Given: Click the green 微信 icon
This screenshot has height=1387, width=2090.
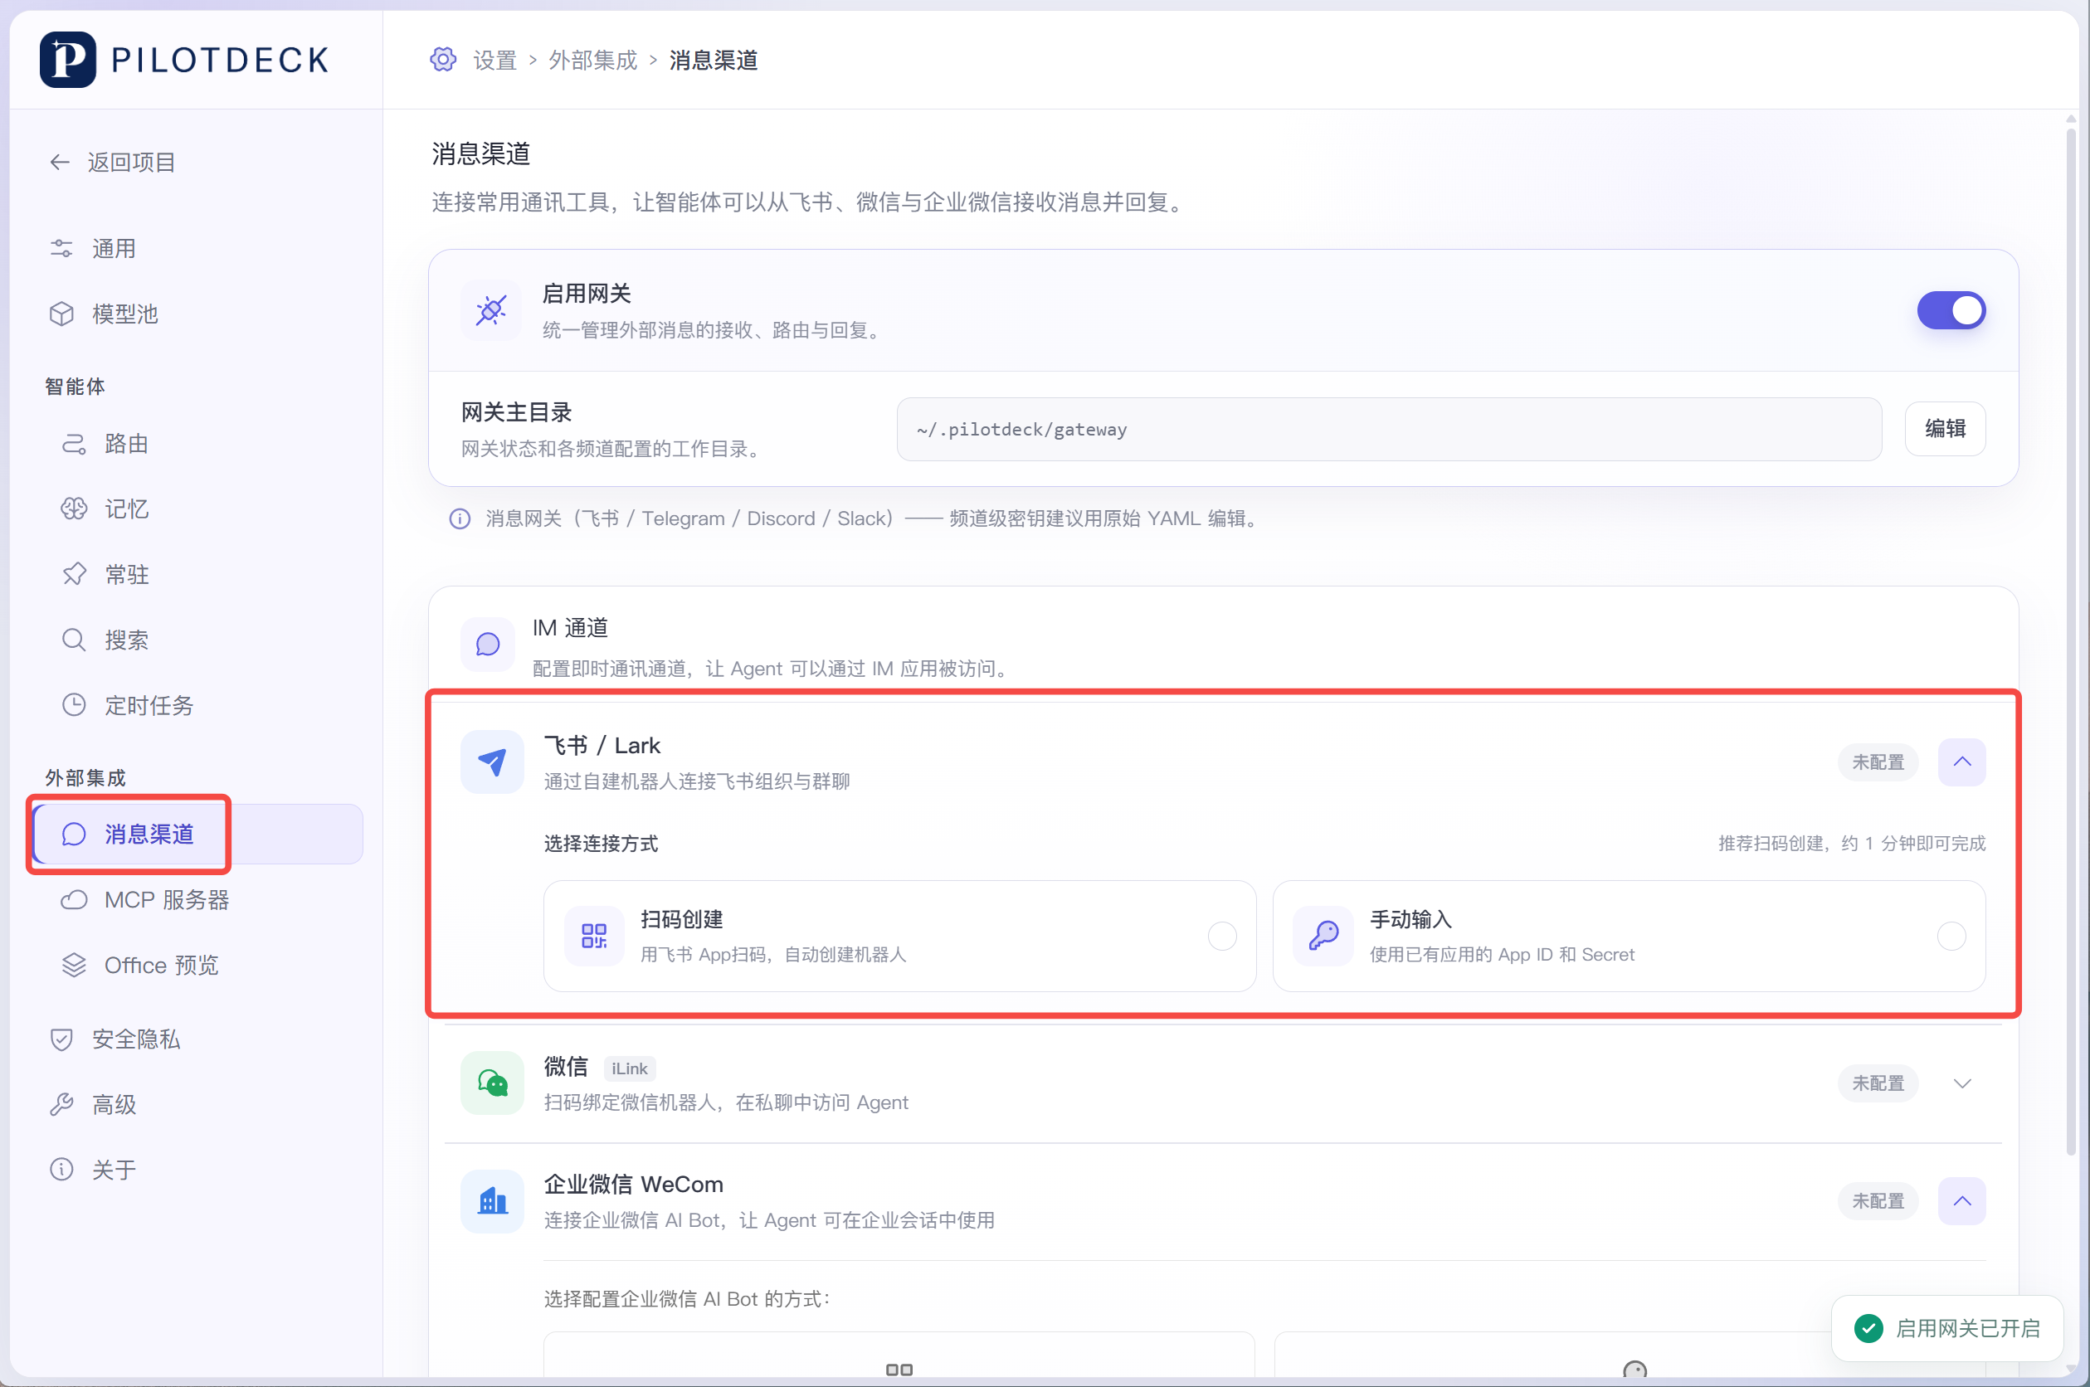Looking at the screenshot, I should (x=492, y=1083).
